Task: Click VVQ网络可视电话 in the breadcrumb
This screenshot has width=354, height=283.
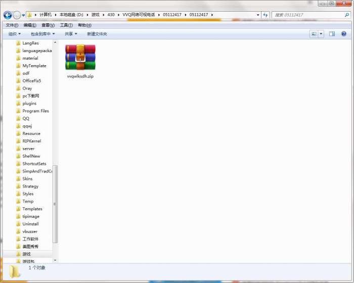Action: click(x=139, y=15)
